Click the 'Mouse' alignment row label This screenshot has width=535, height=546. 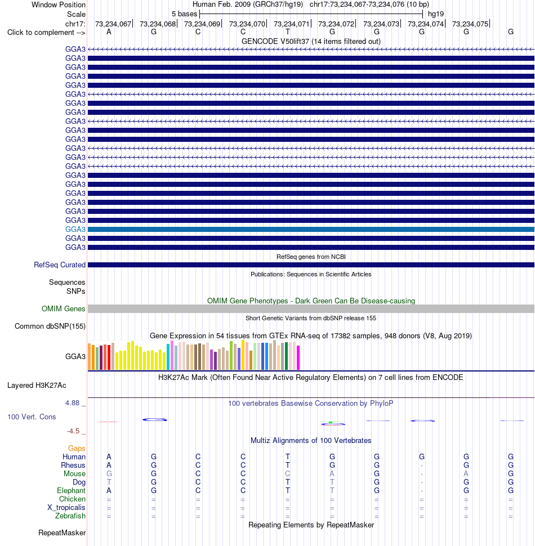tap(74, 473)
